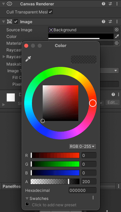
Task: Click the eyedropper tool in Color window
Action: click(28, 59)
